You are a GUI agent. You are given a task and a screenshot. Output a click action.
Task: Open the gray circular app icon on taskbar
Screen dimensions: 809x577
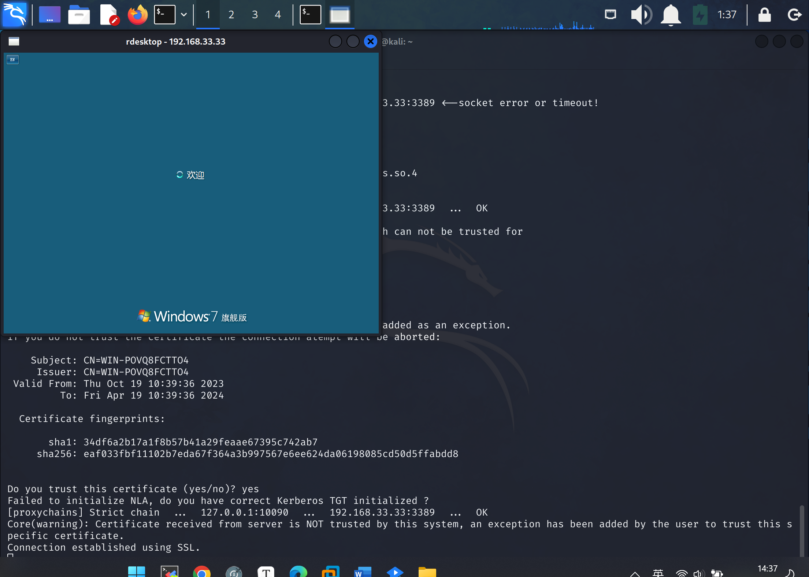(x=234, y=572)
